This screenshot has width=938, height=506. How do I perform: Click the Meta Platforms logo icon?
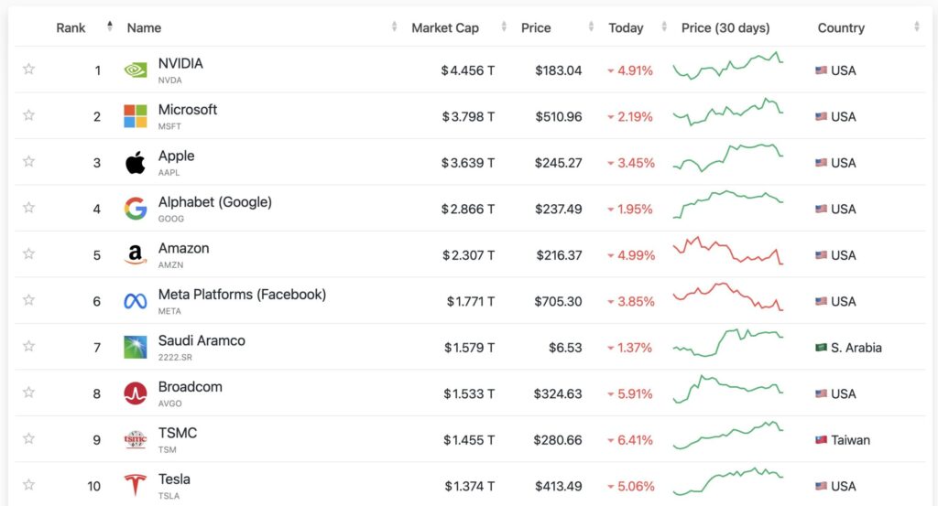coord(136,301)
